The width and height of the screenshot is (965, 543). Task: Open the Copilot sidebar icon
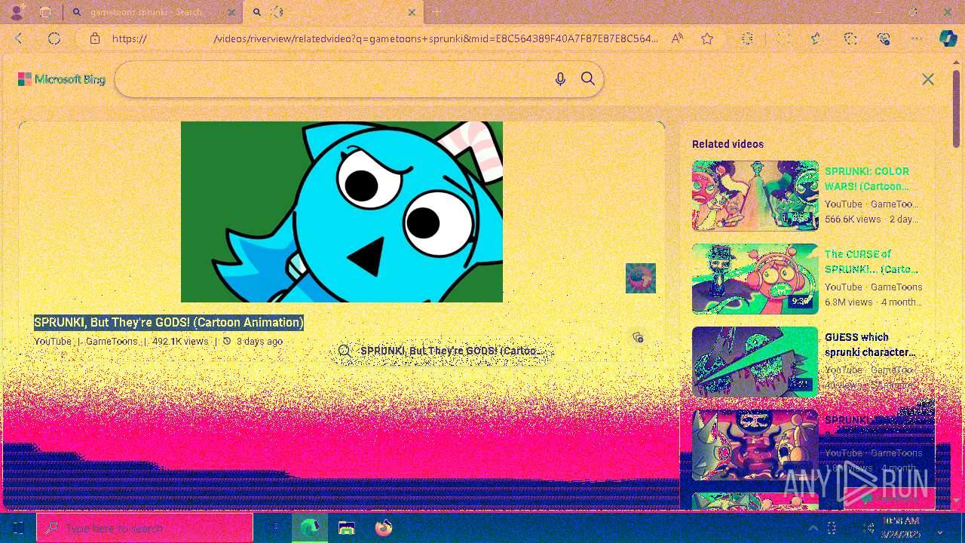[948, 38]
